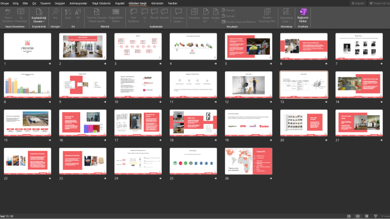Image resolution: width=390 pixels, height=219 pixels.
Task: Click the Yazım Denetimi spell check icon
Action: tap(8, 16)
